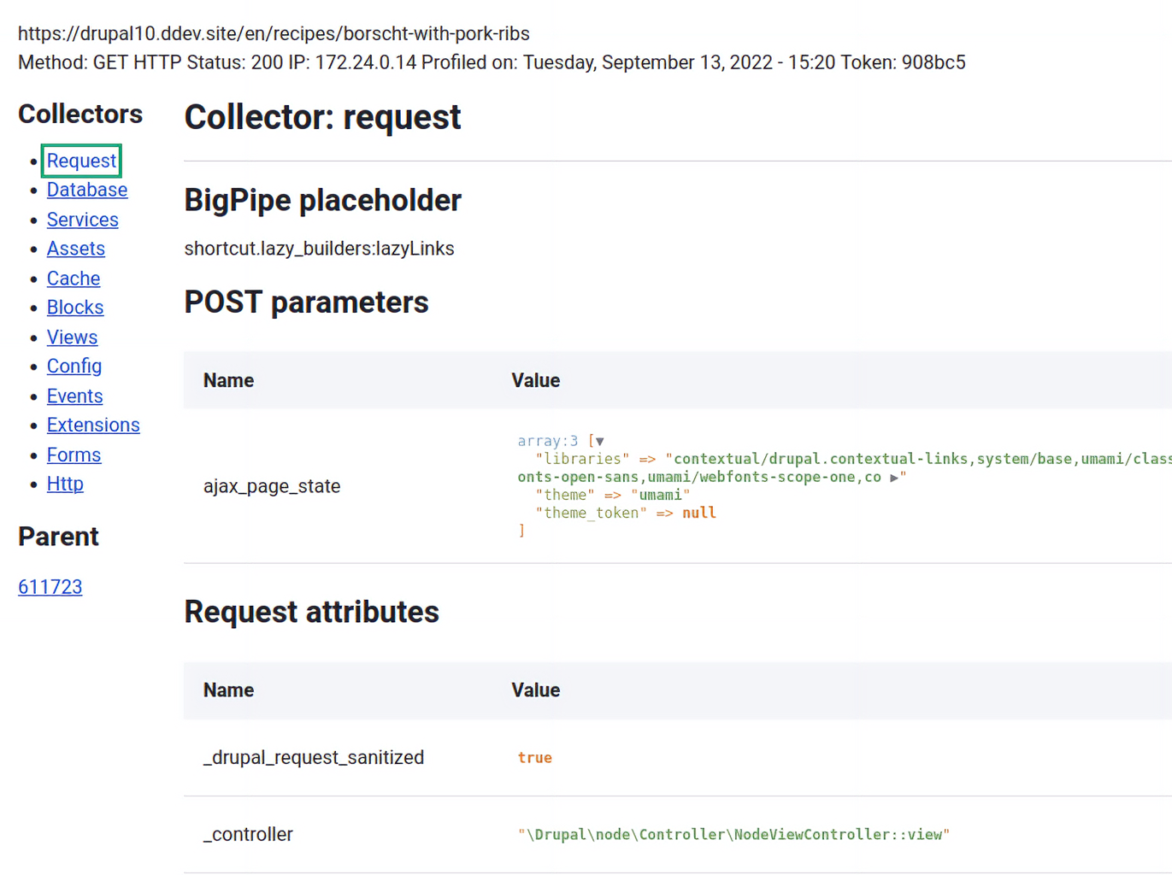Select the Events collector link
Screen dimensions: 1172x875
(x=74, y=396)
